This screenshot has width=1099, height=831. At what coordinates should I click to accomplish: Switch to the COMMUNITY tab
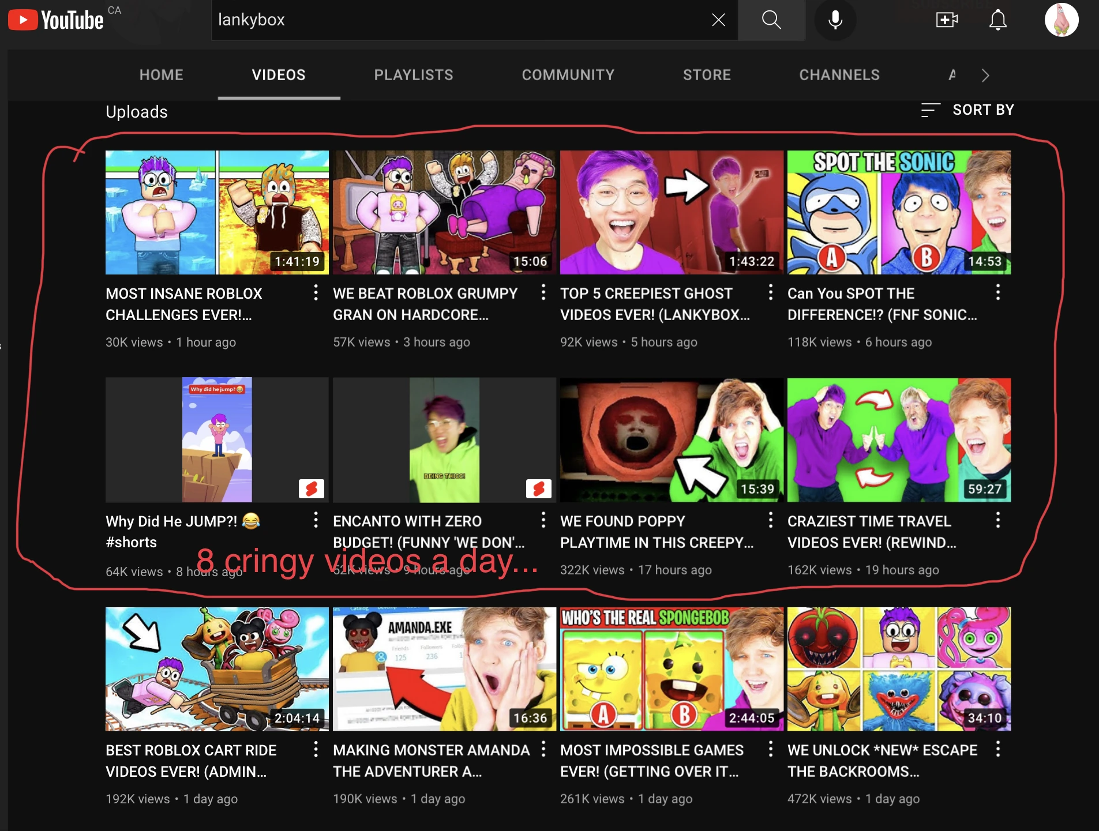pos(568,74)
